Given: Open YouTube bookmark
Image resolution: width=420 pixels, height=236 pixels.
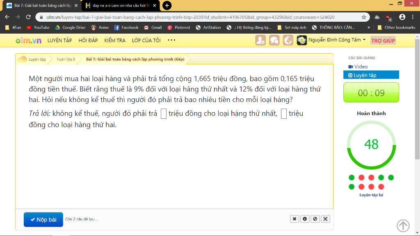Looking at the screenshot, I should [38, 27].
